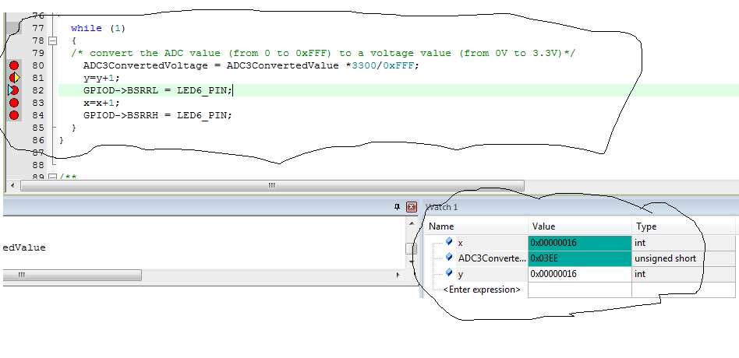Pin the bottom-left panel with pushpin icon
Image resolution: width=739 pixels, height=358 pixels.
coord(397,207)
